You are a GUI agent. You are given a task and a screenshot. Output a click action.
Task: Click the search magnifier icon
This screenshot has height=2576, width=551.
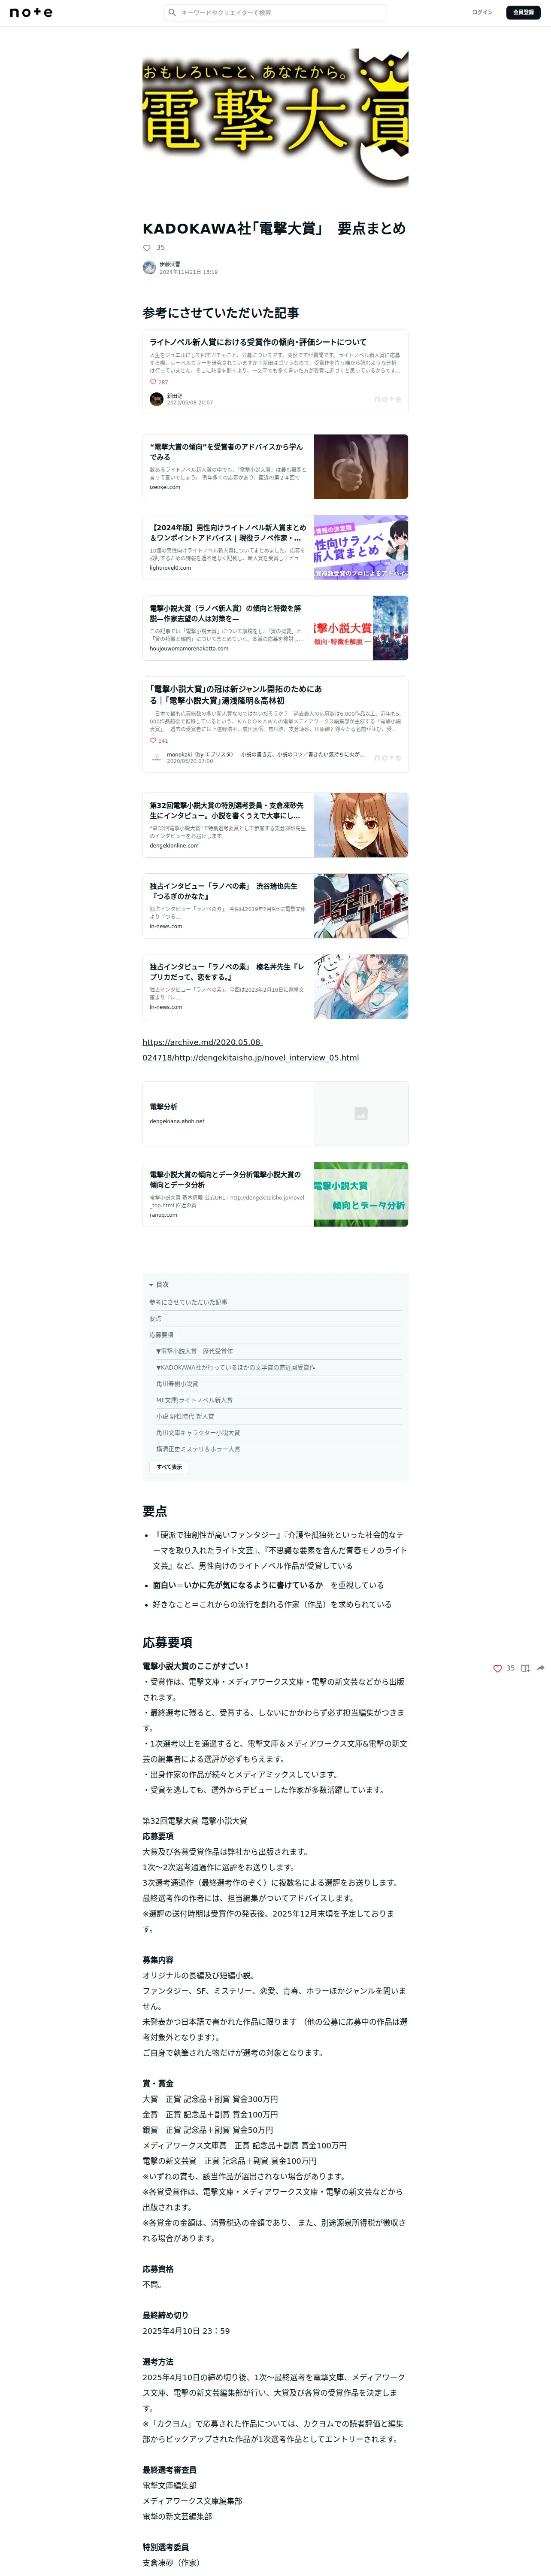click(172, 13)
